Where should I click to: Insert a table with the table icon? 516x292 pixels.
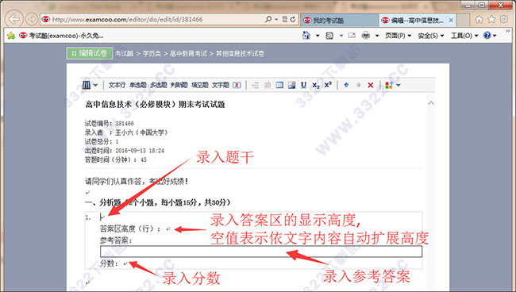[279, 85]
